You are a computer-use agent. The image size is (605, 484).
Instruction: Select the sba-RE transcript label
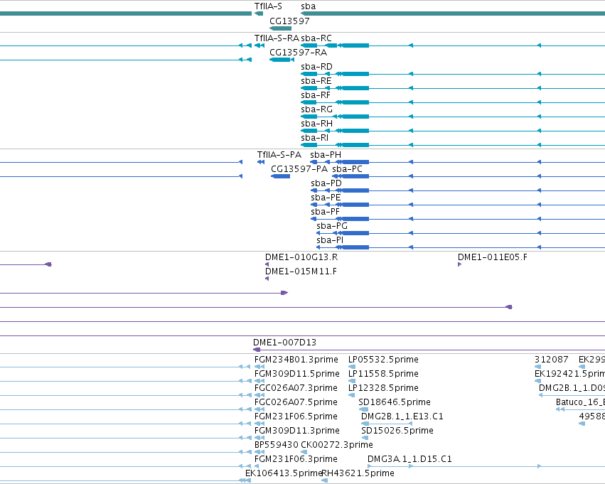[x=316, y=81]
